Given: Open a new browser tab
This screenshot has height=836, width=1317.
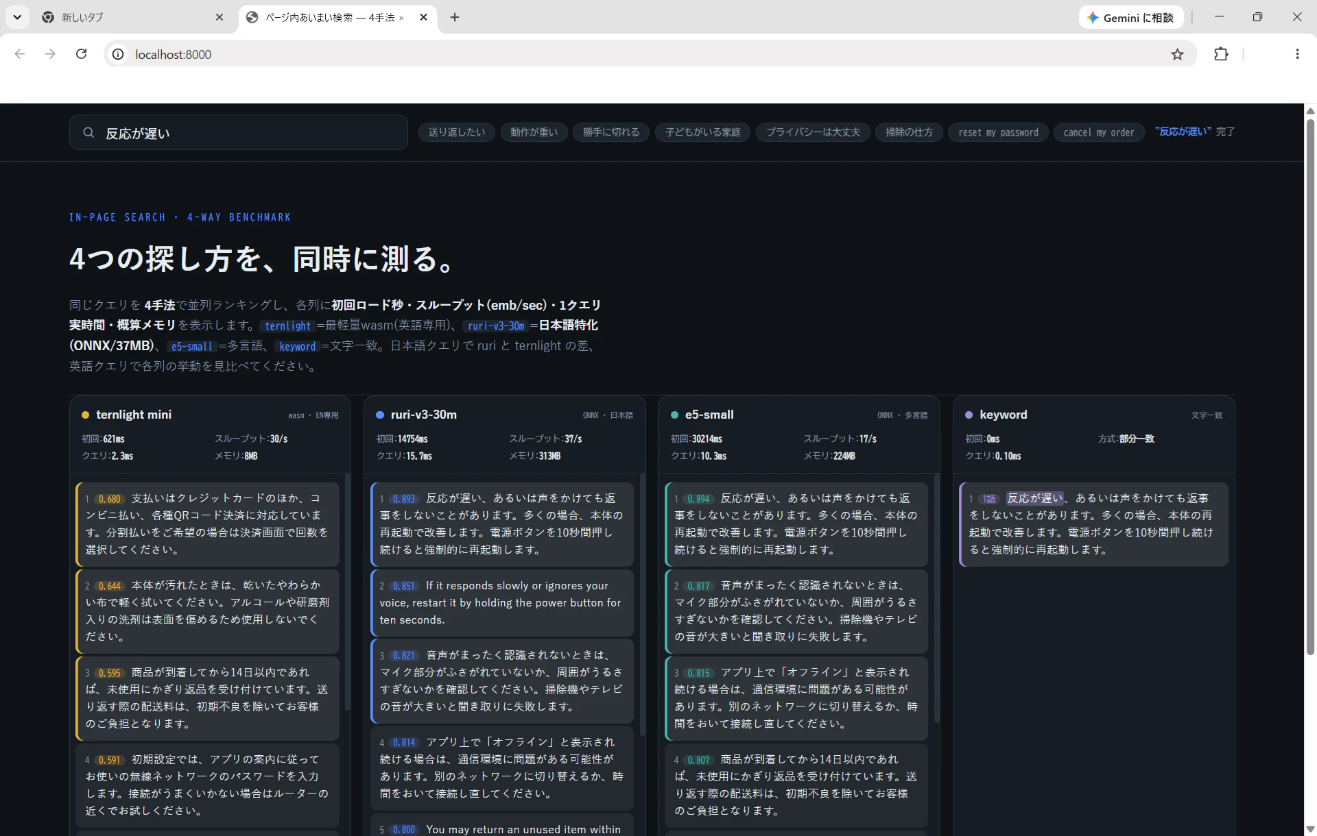Looking at the screenshot, I should point(455,17).
